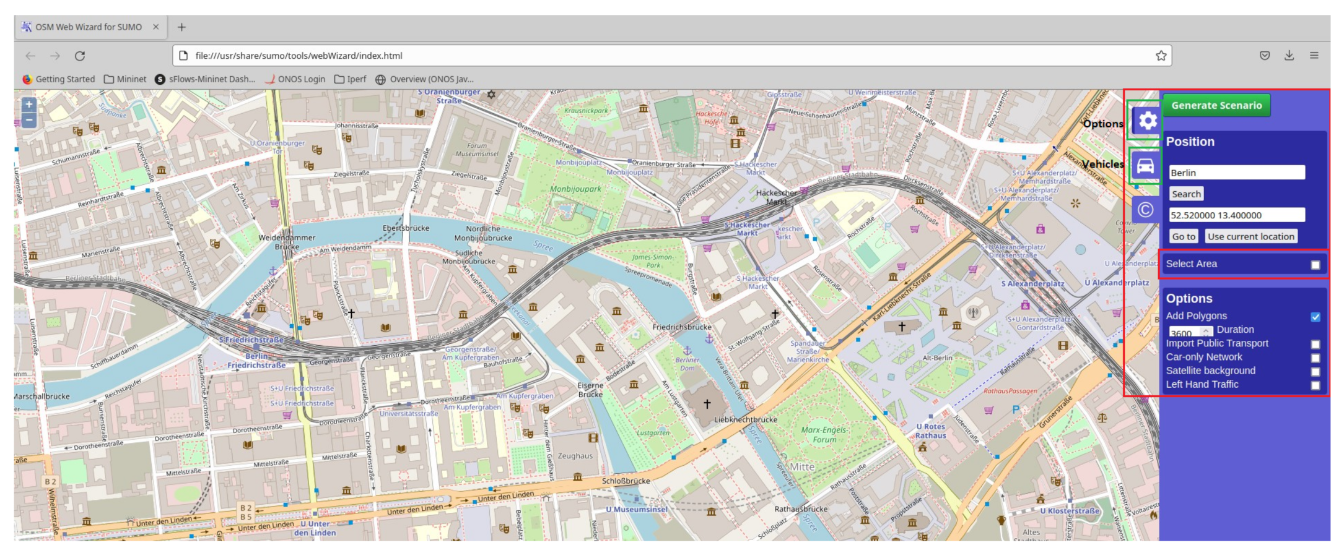This screenshot has height=553, width=1344.
Task: Click the Generate Scenario button
Action: (1216, 105)
